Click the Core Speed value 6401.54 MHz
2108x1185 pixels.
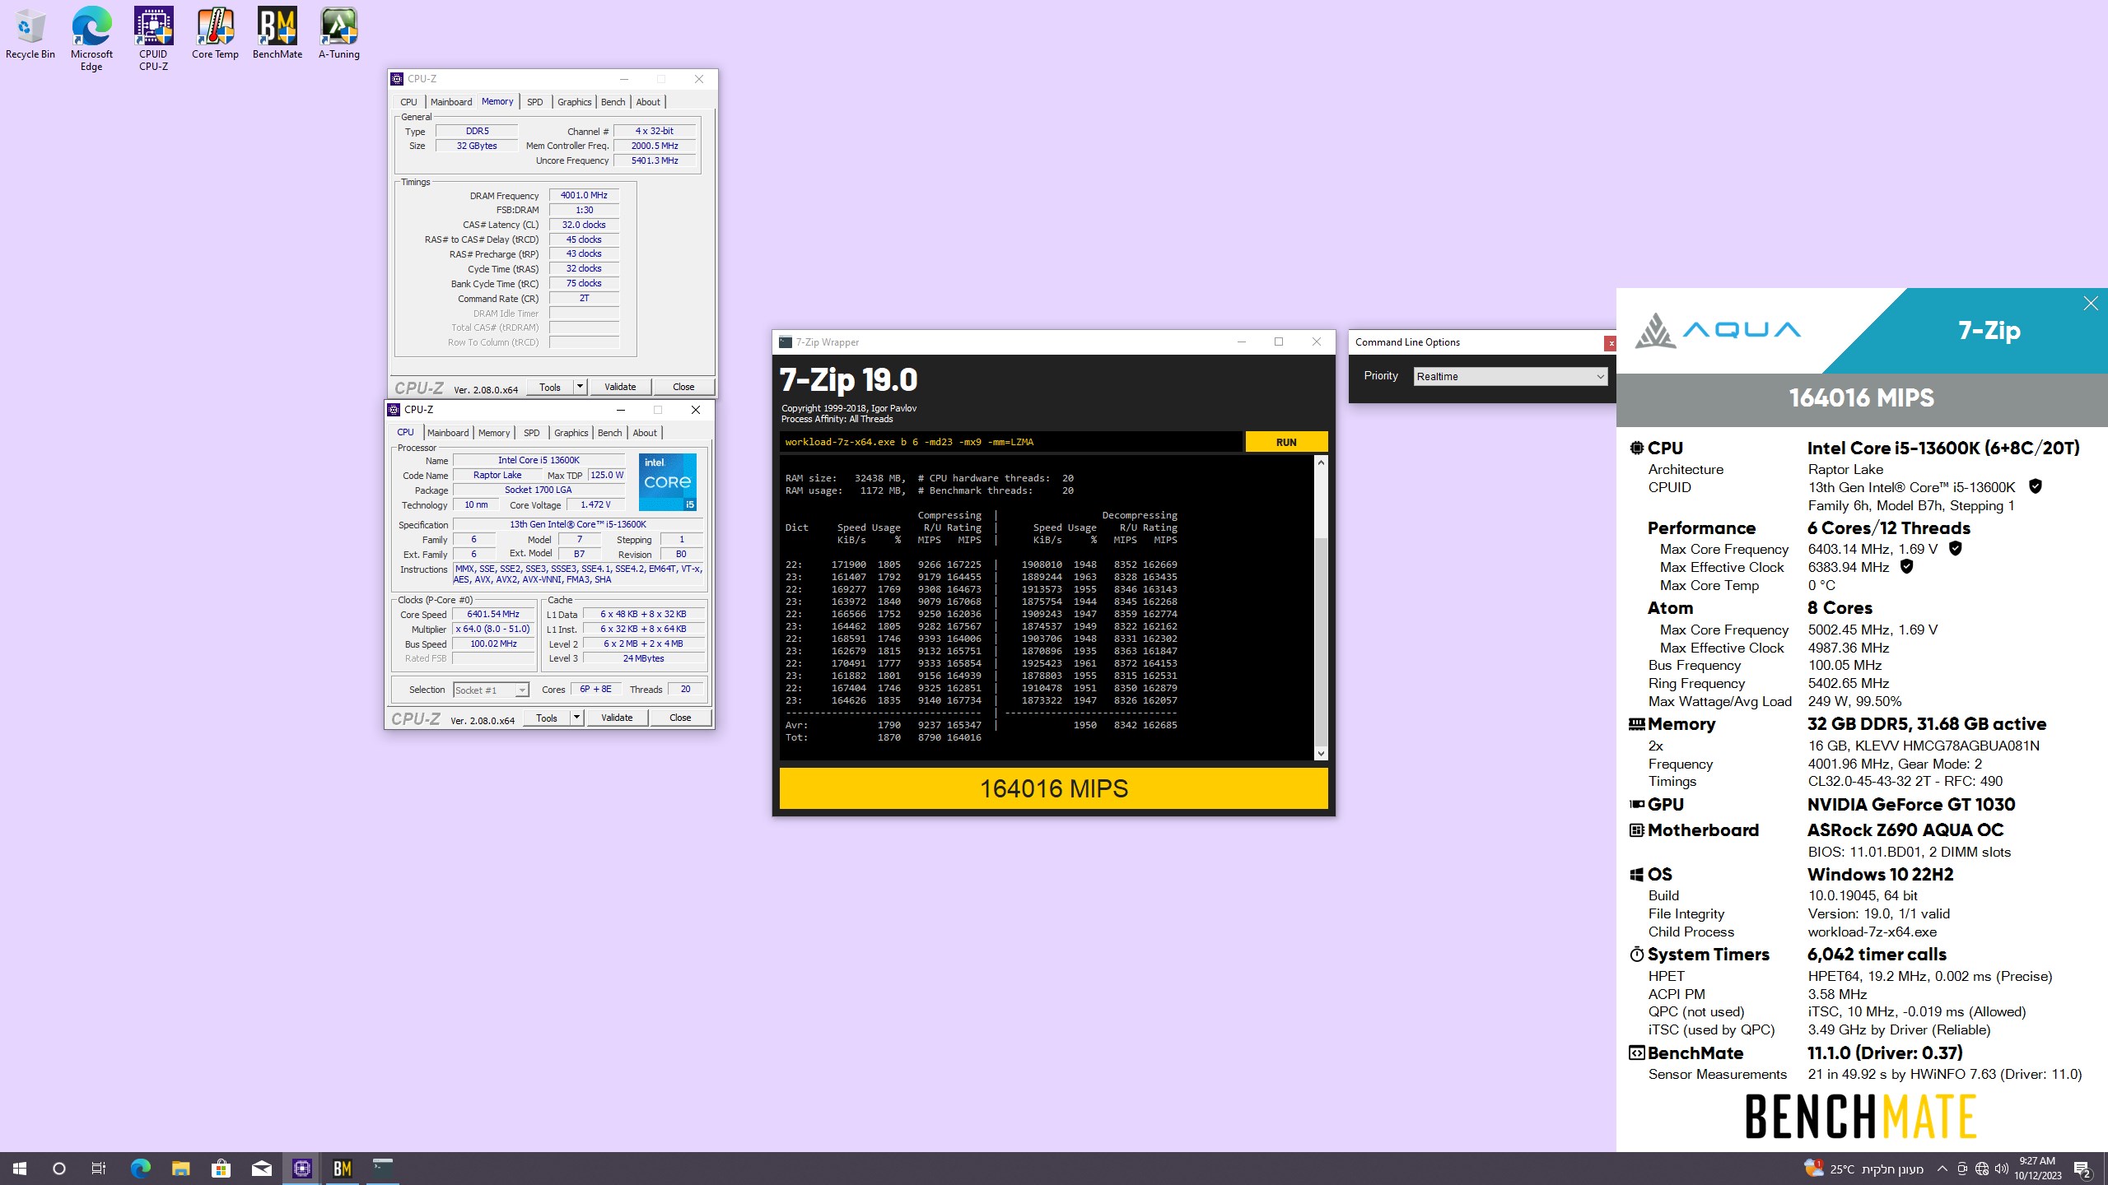click(x=493, y=614)
